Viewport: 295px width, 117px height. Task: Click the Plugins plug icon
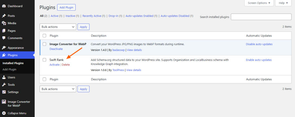[x=4, y=55]
